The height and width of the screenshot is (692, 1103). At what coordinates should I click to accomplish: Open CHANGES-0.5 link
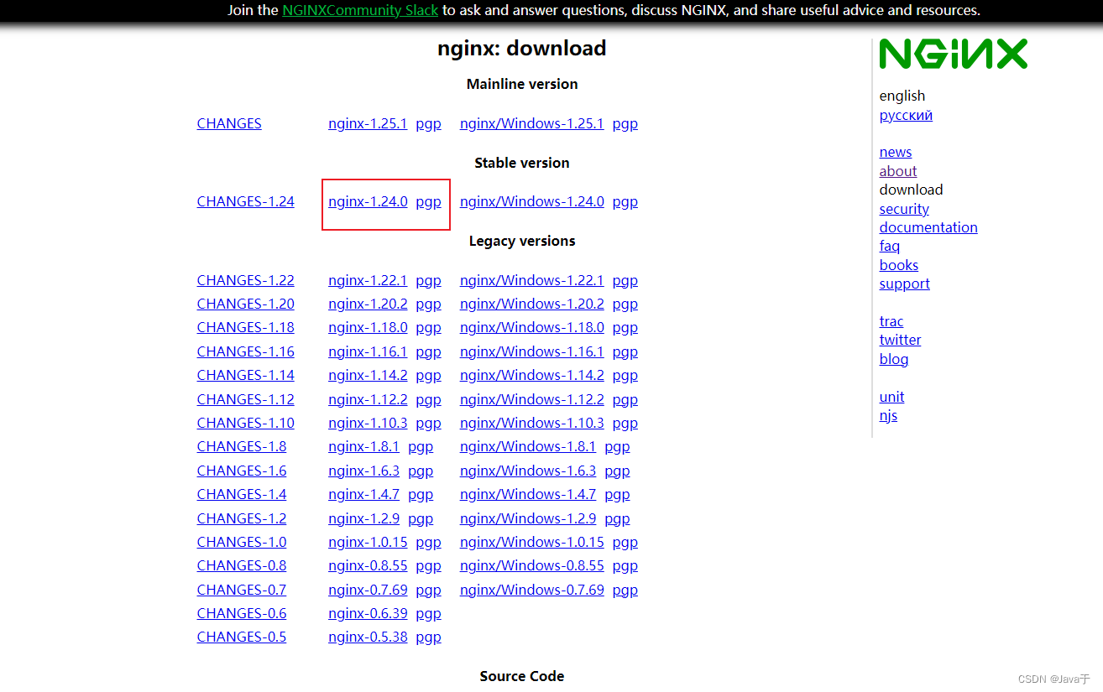click(x=242, y=637)
